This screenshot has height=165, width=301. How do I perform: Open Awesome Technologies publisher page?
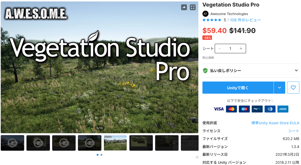tap(229, 14)
